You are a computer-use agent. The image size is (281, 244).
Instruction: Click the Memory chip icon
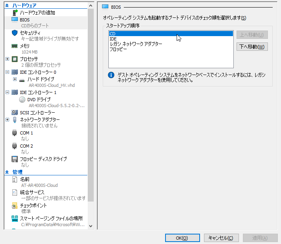[15, 46]
